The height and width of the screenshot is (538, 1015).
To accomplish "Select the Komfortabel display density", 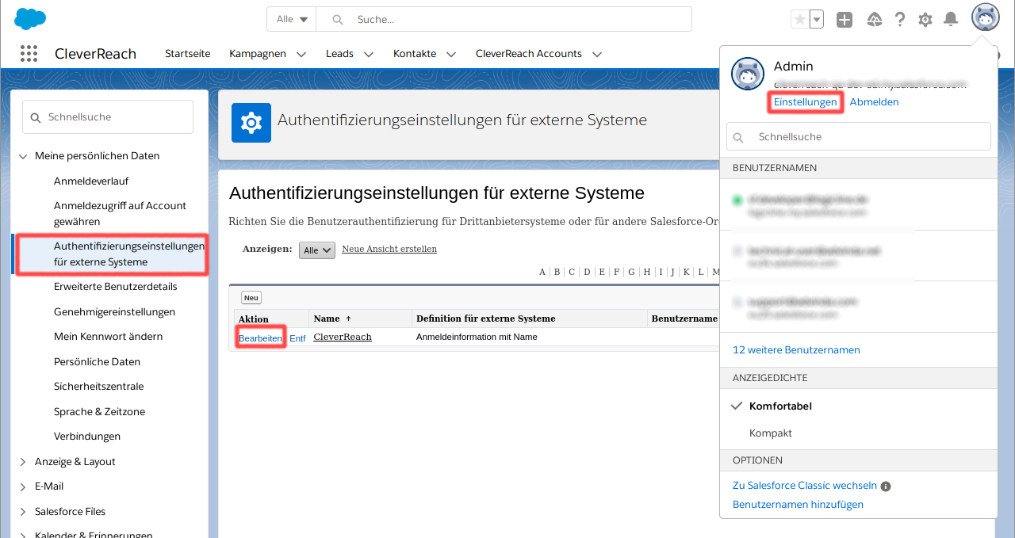I will click(780, 406).
